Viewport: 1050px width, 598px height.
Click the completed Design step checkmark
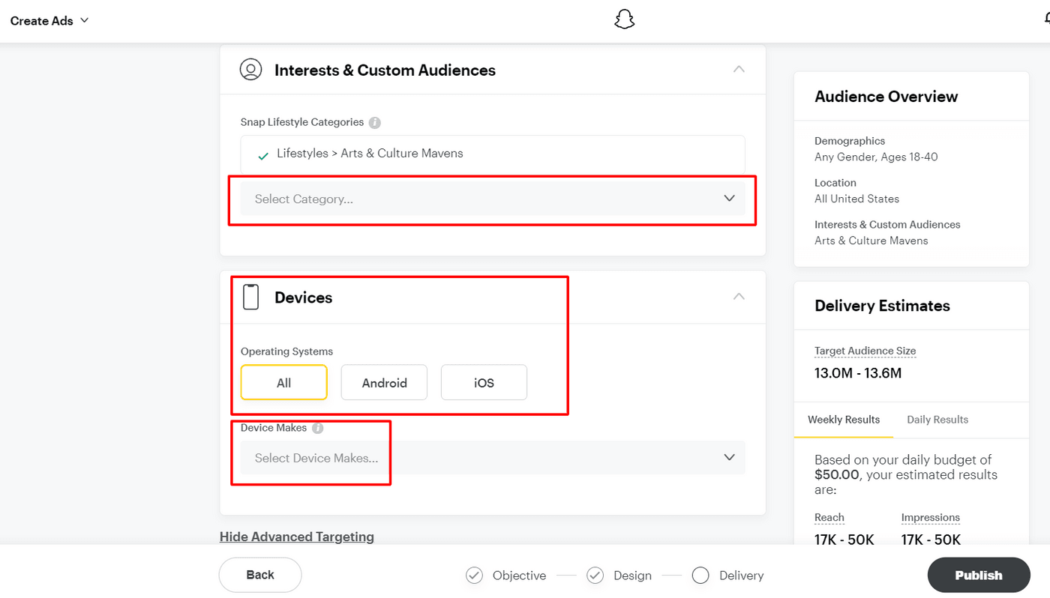(x=595, y=575)
